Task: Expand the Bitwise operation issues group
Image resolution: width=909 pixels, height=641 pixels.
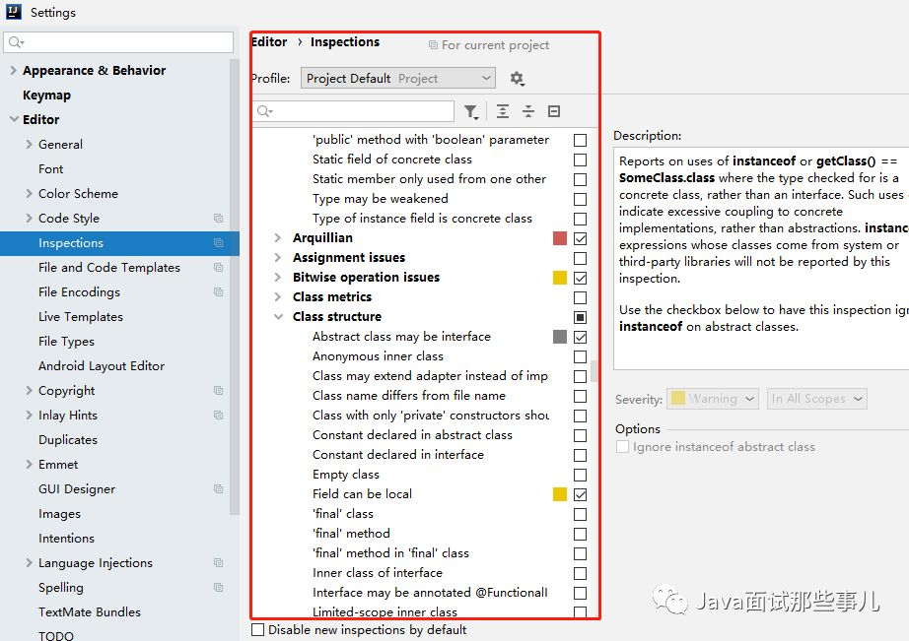Action: coord(278,278)
